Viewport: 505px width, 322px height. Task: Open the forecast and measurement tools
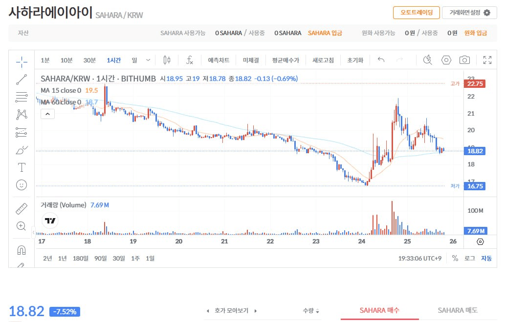coord(22,132)
